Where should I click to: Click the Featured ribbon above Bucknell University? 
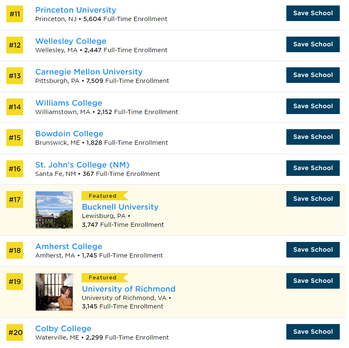tap(105, 196)
